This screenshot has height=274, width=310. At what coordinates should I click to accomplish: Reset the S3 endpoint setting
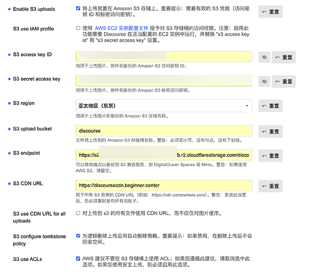click(270, 156)
